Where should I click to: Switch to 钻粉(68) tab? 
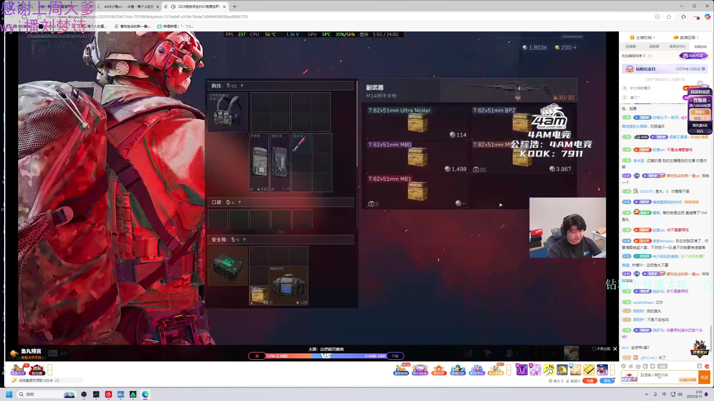701,47
